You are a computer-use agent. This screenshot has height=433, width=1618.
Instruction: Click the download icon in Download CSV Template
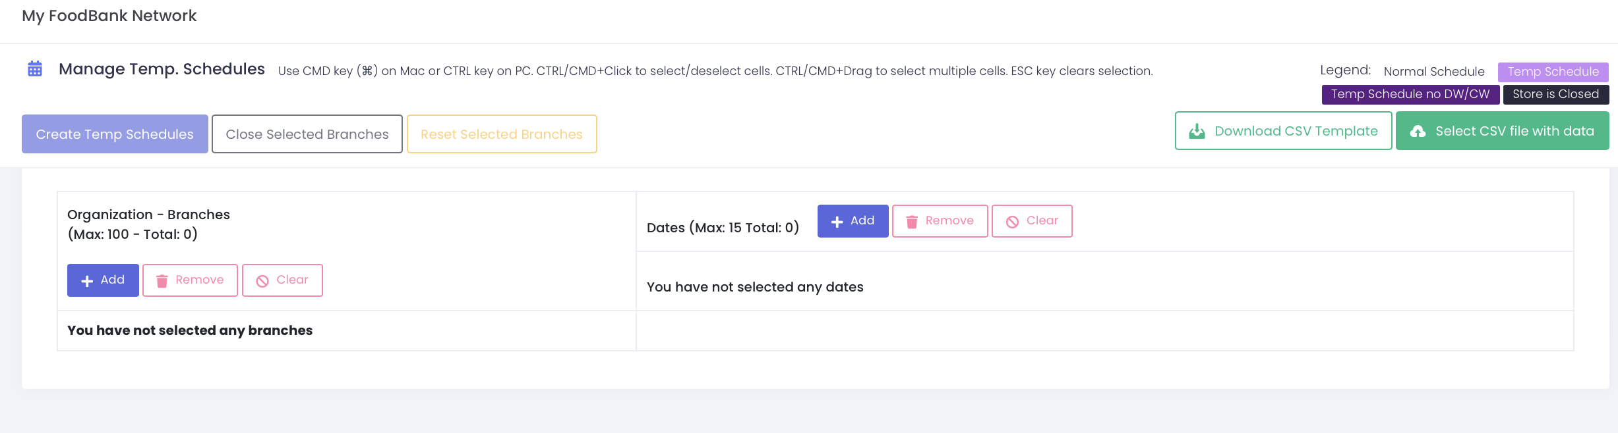(1197, 132)
